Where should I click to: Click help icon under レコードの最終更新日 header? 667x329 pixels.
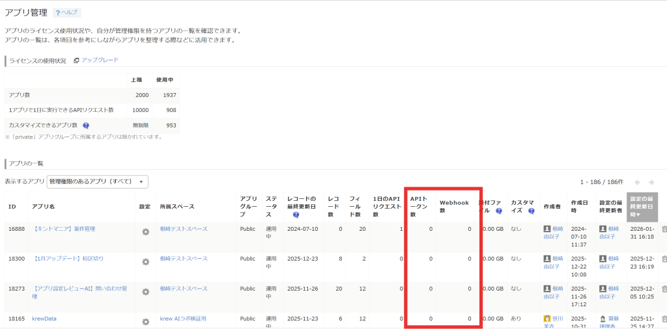point(296,214)
